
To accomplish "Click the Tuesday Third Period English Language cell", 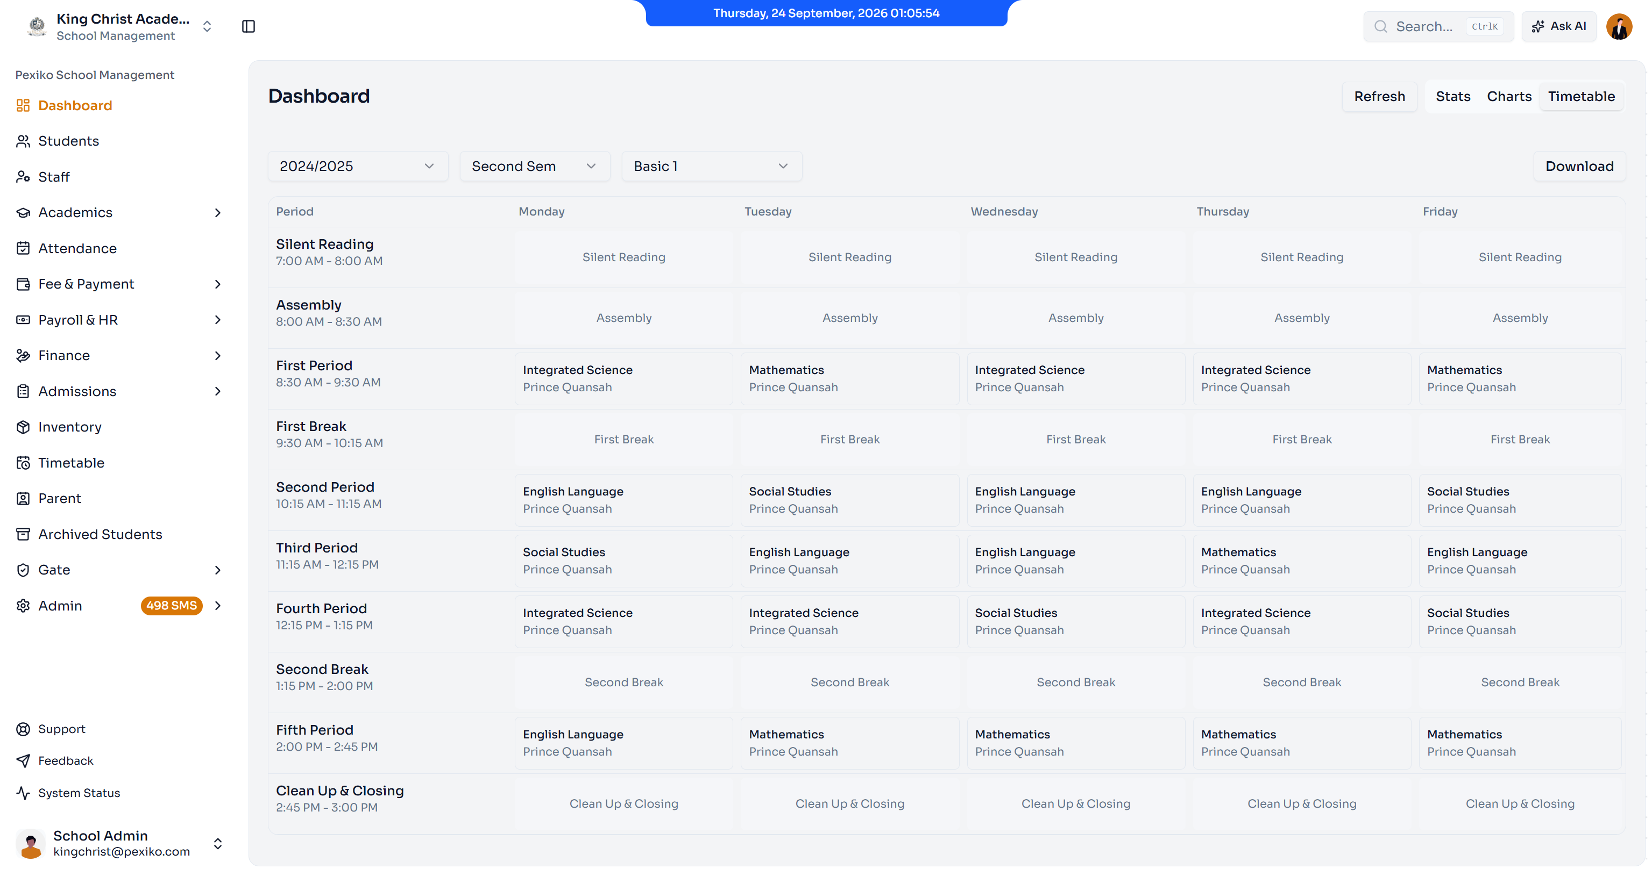I will [x=850, y=561].
